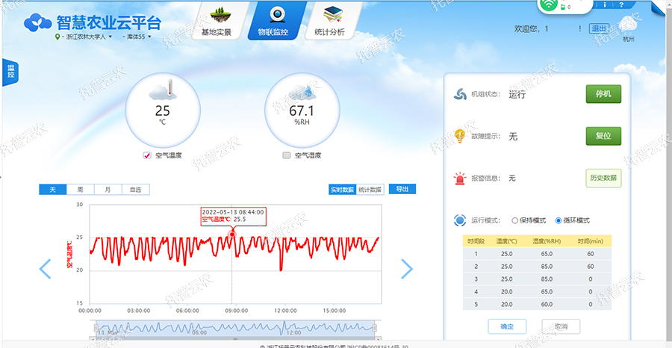Click the chart range navigator slider
The image size is (672, 348).
(234, 327)
